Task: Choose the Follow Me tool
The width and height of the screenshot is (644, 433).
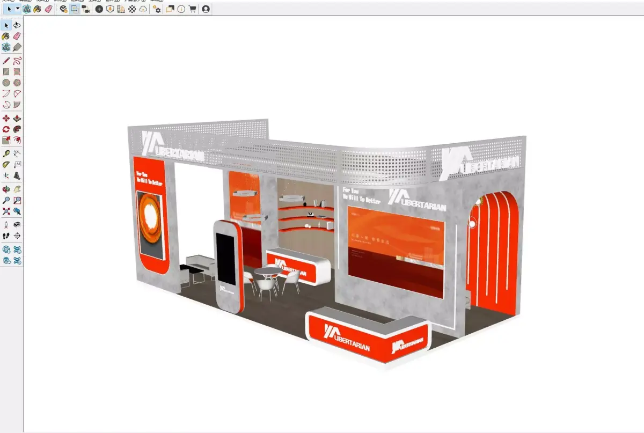Action: tap(17, 129)
